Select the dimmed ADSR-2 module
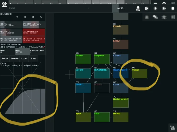This screenshot has width=177, height=132. (102, 88)
